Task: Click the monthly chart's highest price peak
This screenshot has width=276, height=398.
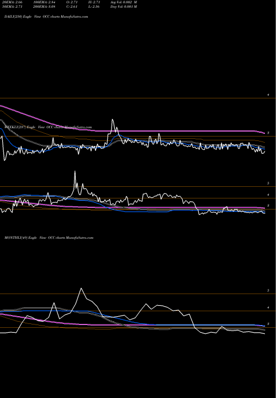Action: pyautogui.click(x=81, y=289)
